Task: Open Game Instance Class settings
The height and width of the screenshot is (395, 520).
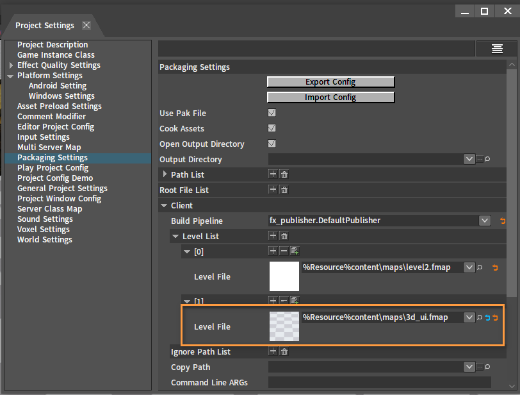Action: point(56,55)
